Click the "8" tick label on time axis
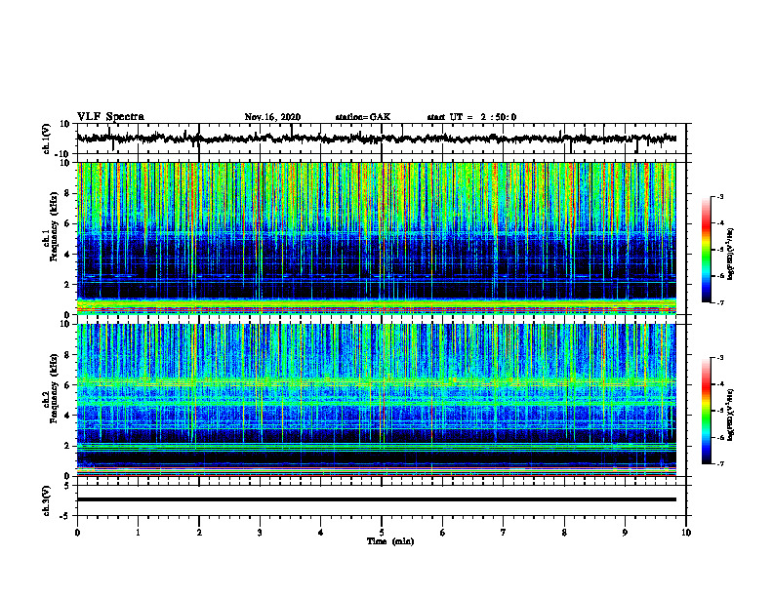773x597 pixels. pyautogui.click(x=564, y=533)
